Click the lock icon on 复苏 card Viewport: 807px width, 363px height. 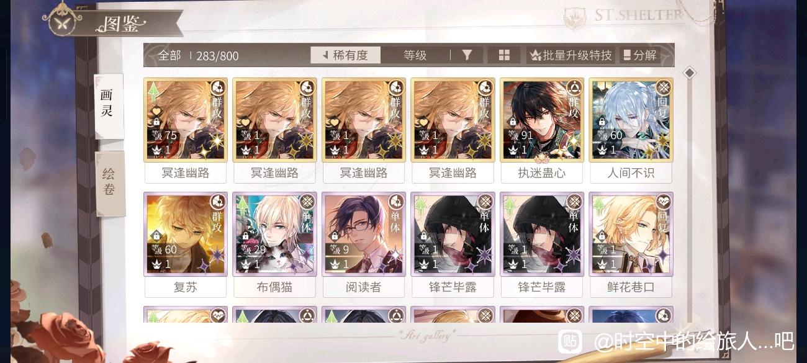pos(156,236)
